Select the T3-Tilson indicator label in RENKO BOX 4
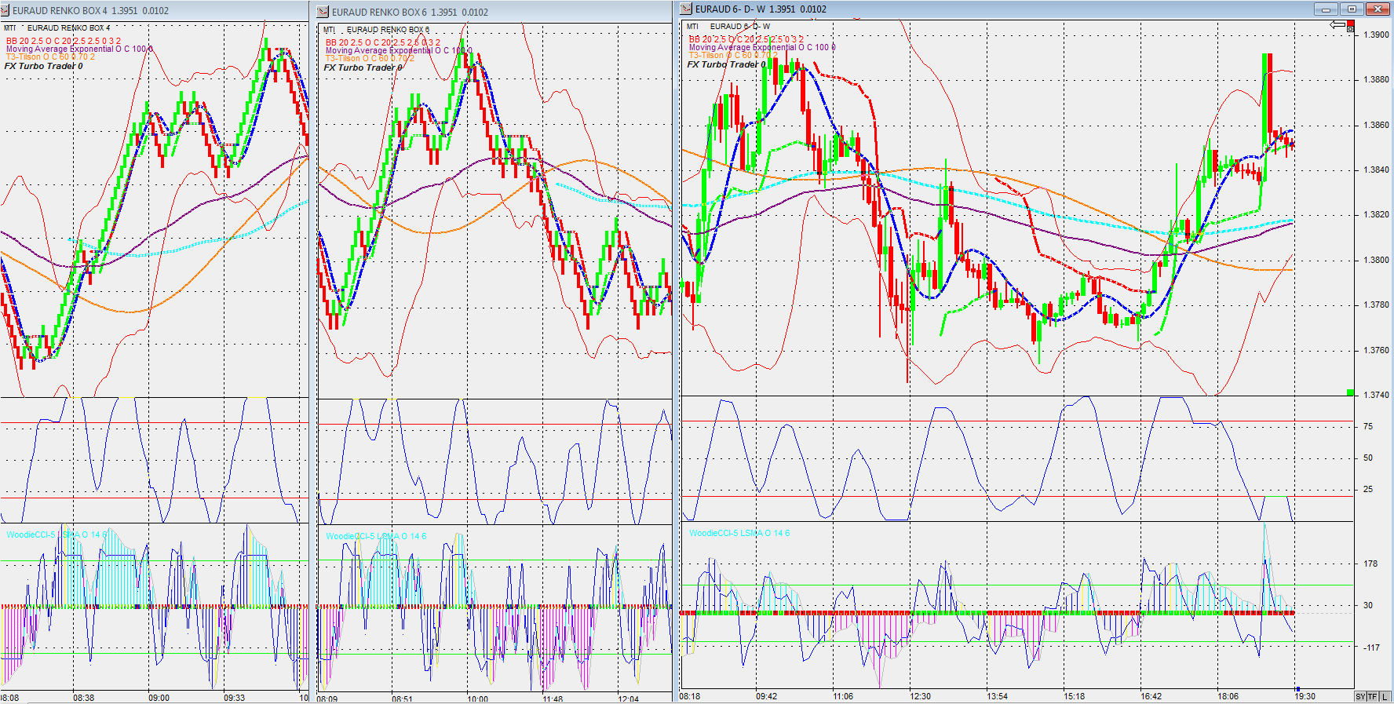Image resolution: width=1394 pixels, height=704 pixels. pos(50,57)
